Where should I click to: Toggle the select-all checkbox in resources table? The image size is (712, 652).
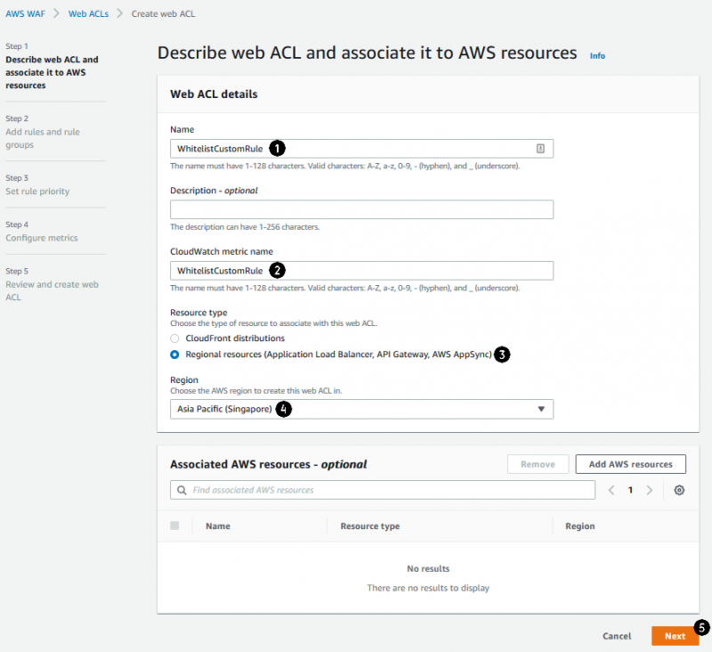(x=174, y=526)
